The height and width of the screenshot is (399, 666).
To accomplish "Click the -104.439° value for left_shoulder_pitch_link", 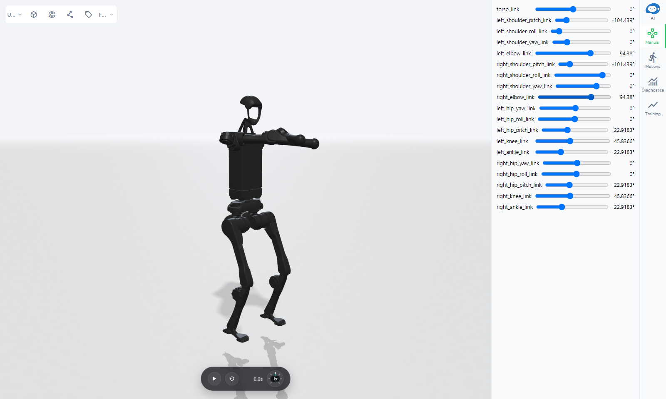I will coord(623,20).
